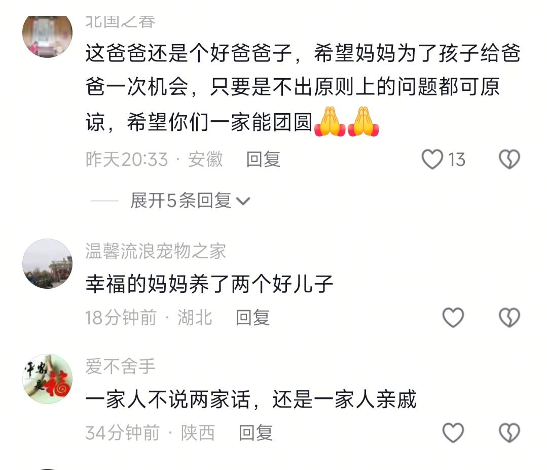This screenshot has width=547, height=470.
Task: Click the chevron next to 展开5条回复
Action: 243,201
